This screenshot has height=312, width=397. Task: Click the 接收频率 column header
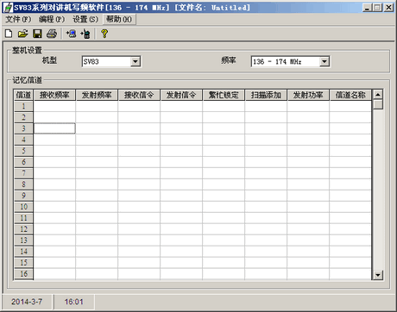pos(54,95)
